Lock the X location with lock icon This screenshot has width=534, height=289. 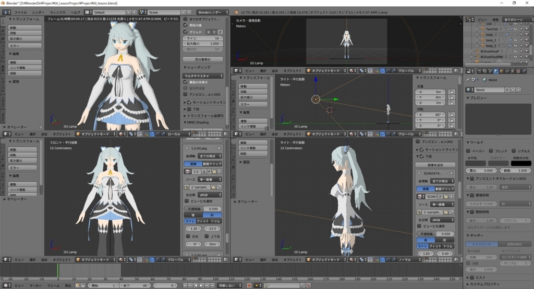[452, 92]
